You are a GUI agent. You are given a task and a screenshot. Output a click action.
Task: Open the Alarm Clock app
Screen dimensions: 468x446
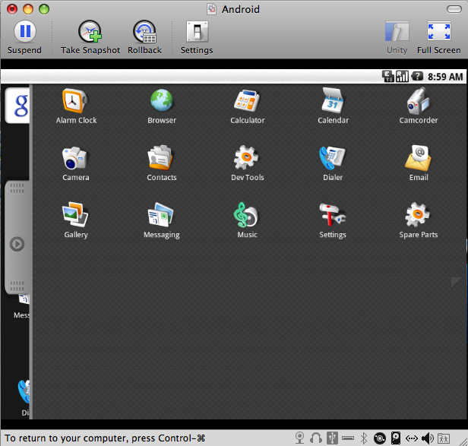(76, 106)
